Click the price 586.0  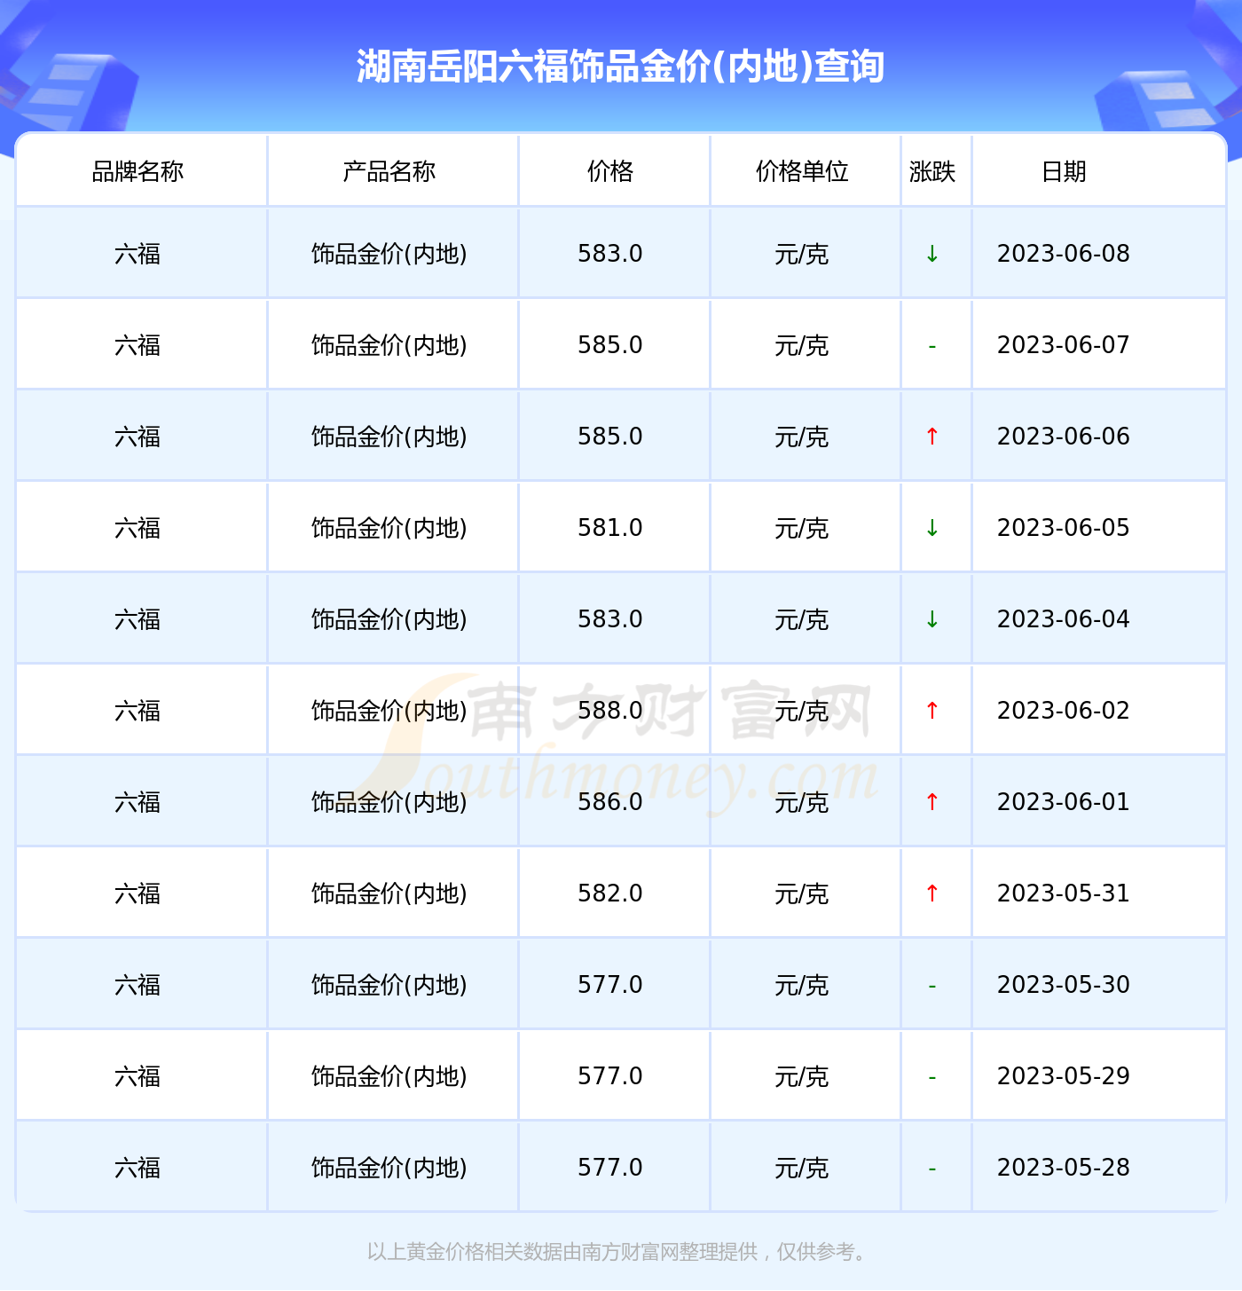(610, 802)
